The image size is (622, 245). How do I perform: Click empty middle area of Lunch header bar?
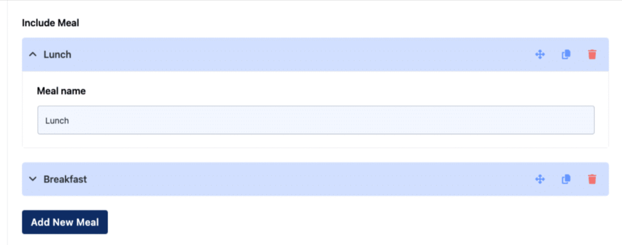click(301, 54)
